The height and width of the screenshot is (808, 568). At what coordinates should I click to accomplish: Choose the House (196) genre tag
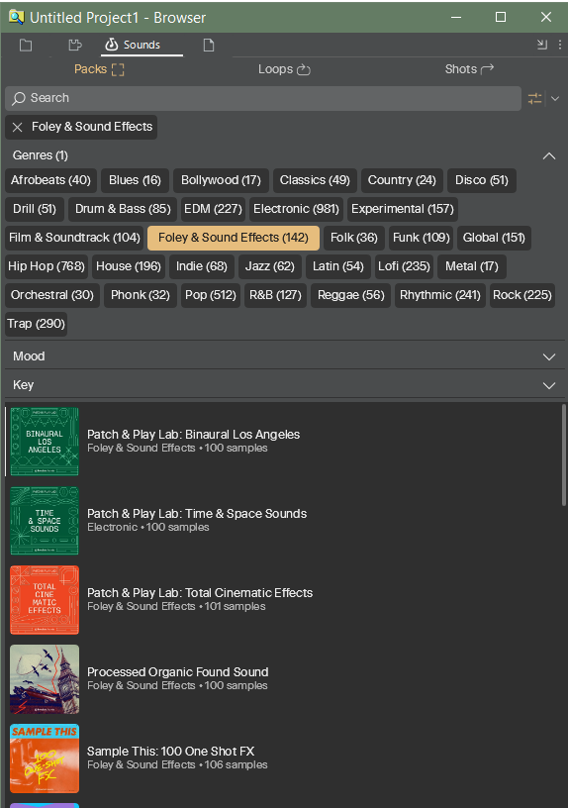coord(129,267)
